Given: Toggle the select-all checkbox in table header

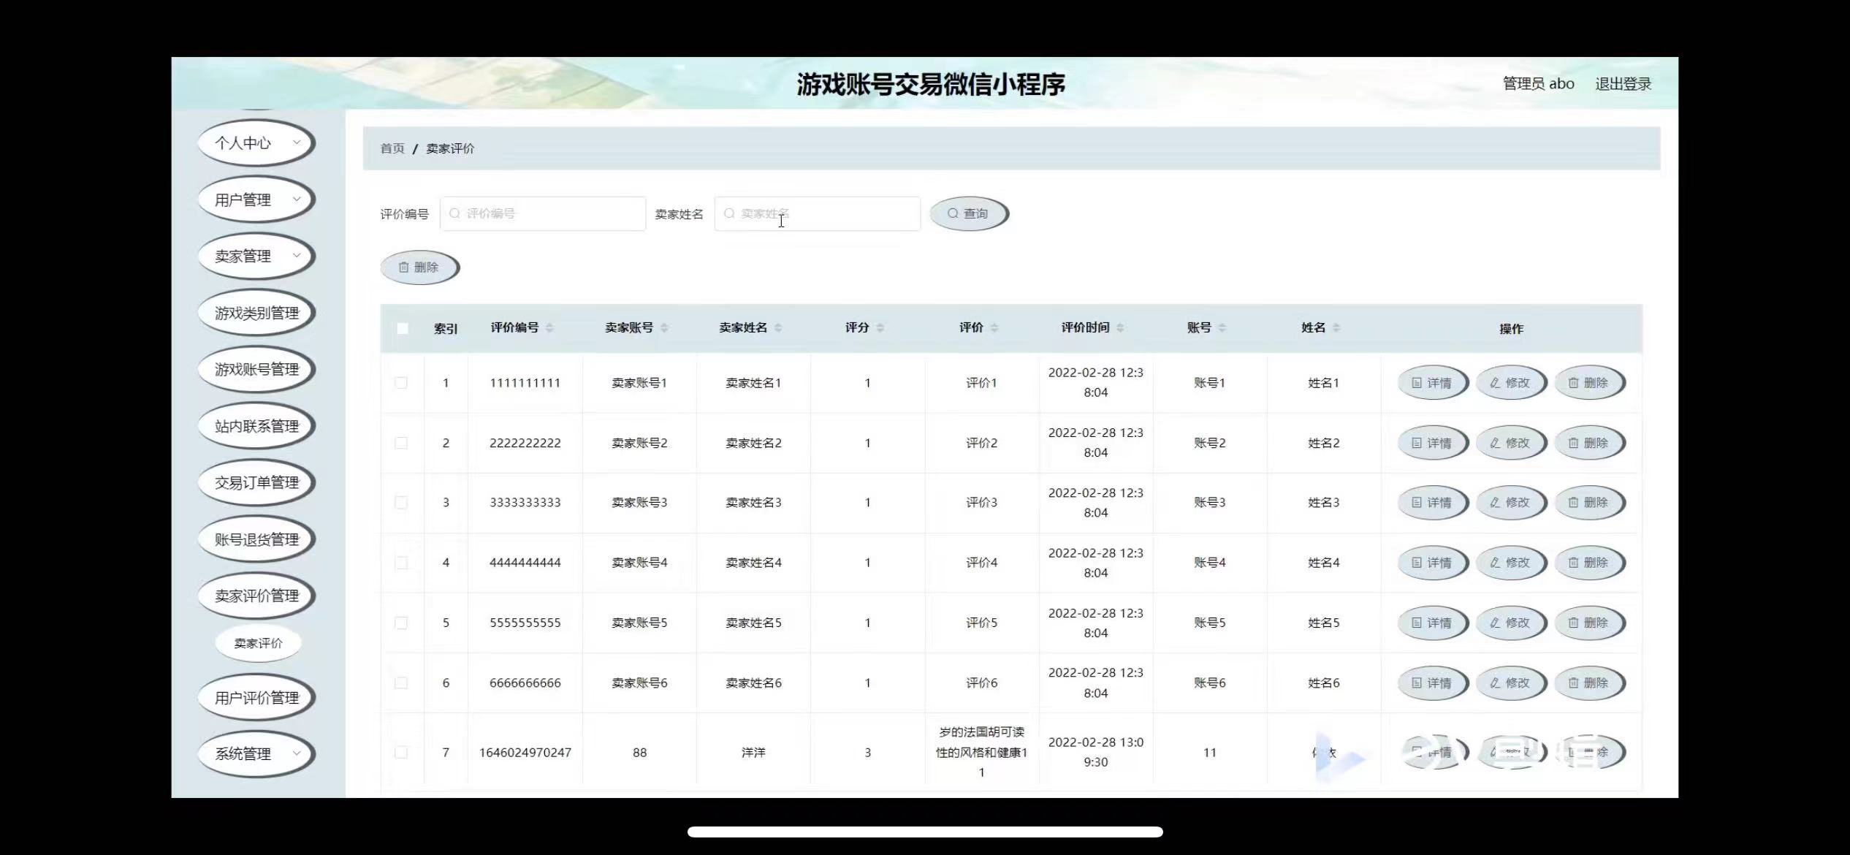Looking at the screenshot, I should (403, 328).
